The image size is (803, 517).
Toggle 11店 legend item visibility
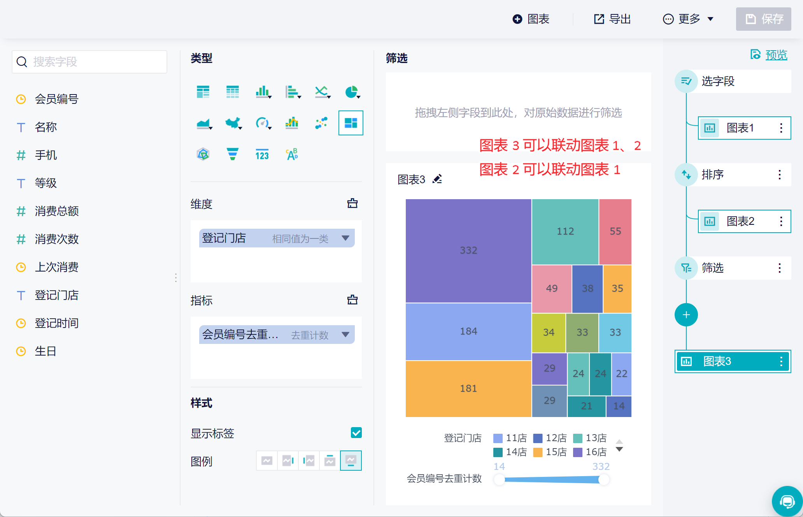510,438
